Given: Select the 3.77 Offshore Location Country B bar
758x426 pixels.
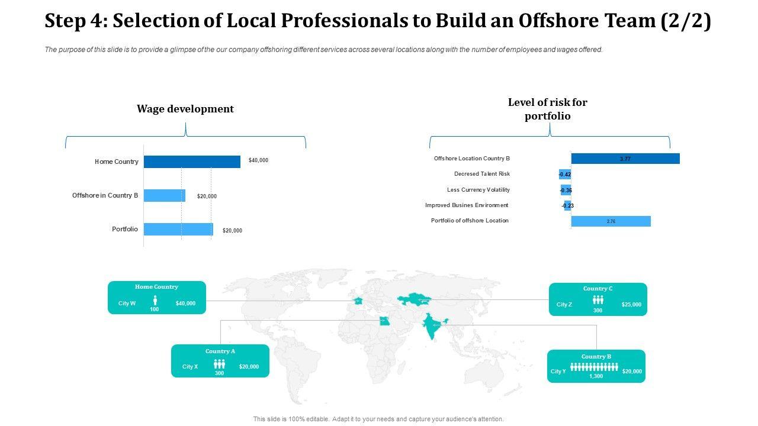Looking at the screenshot, I should click(625, 159).
